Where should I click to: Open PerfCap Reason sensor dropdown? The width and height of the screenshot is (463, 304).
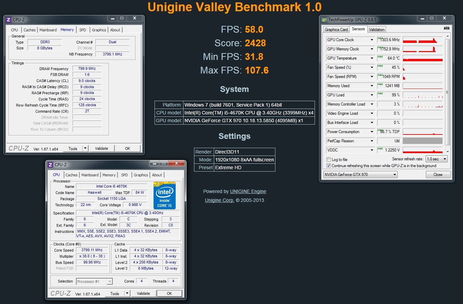[372, 141]
